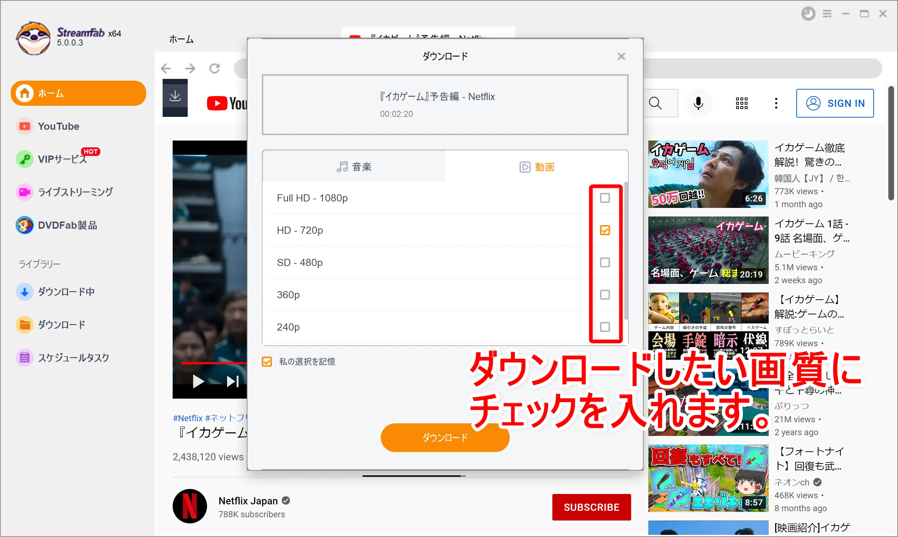Open the hamburger menu in title bar
Viewport: 898px width, 537px height.
(x=827, y=14)
